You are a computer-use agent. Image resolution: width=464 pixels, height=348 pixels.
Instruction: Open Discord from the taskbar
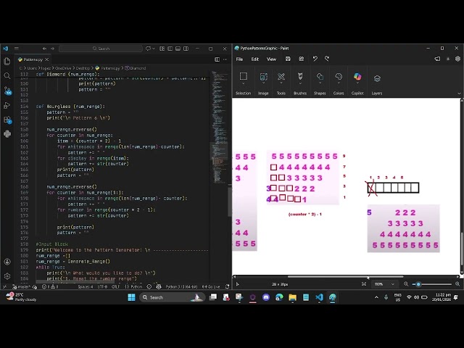coord(266,297)
